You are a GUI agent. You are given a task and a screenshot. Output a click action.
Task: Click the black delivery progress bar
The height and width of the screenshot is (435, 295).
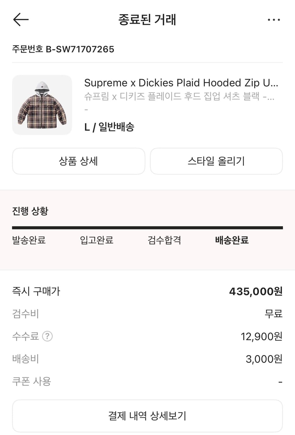pyautogui.click(x=147, y=228)
